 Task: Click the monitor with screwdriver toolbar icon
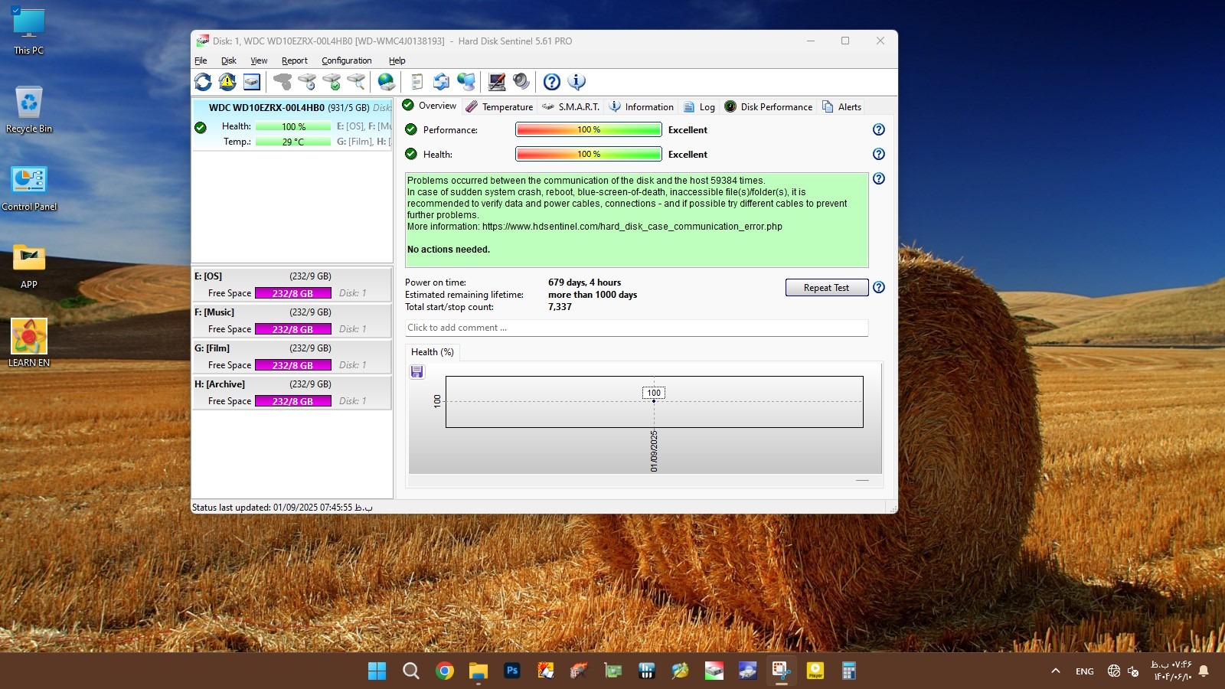pos(497,81)
